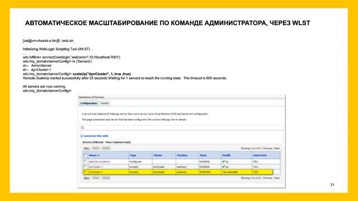Click the refresh icon above Customize this table

pos(82,128)
